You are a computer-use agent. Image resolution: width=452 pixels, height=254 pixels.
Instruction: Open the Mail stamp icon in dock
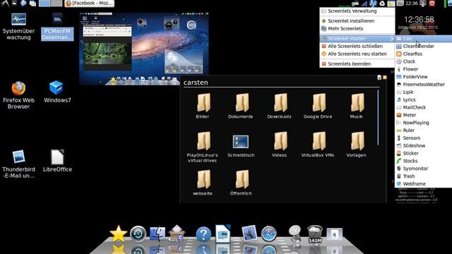pos(249,234)
